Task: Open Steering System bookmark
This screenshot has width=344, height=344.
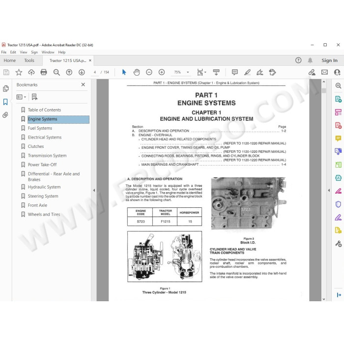Action: click(43, 196)
